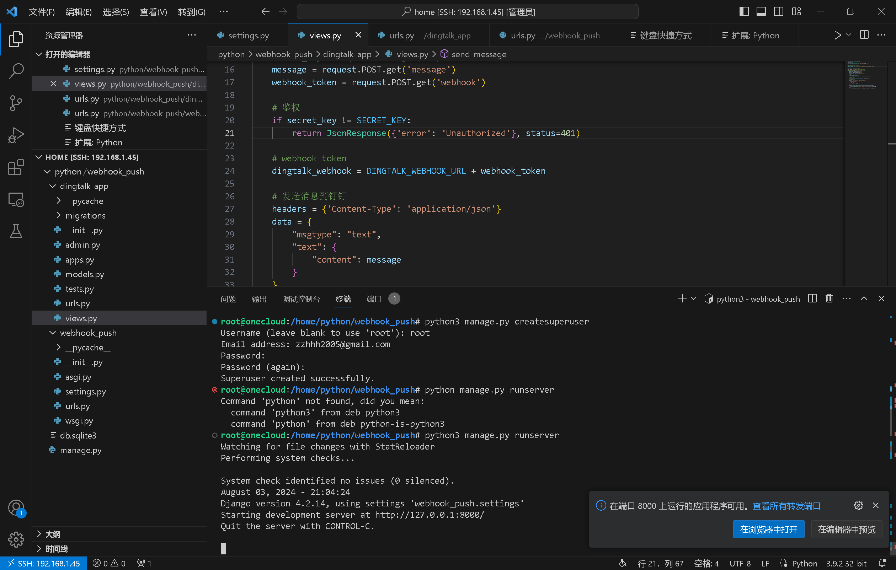Image resolution: width=896 pixels, height=570 pixels.
Task: Customize layout icon in title bar
Action: pyautogui.click(x=796, y=12)
